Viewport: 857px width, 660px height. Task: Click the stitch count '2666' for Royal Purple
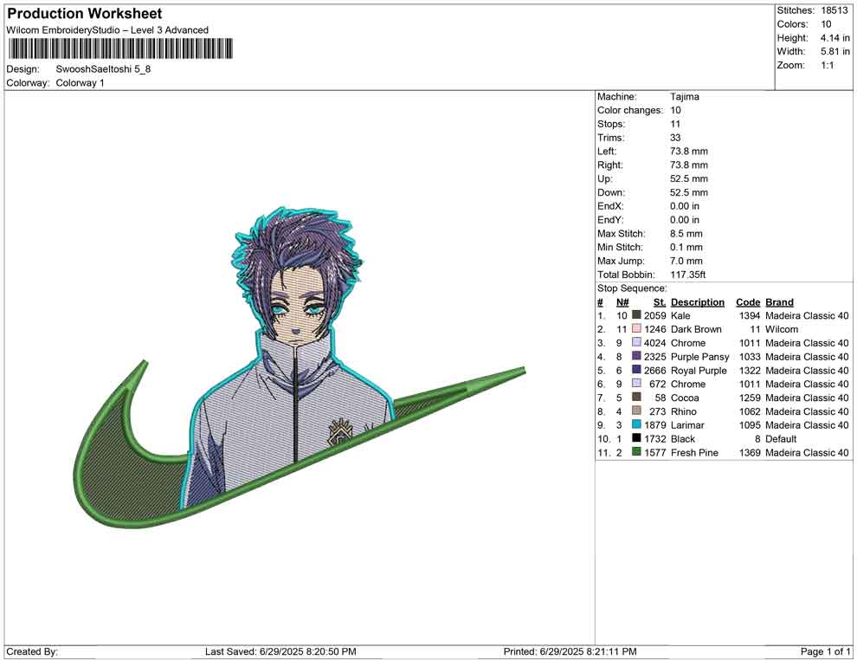pos(654,370)
